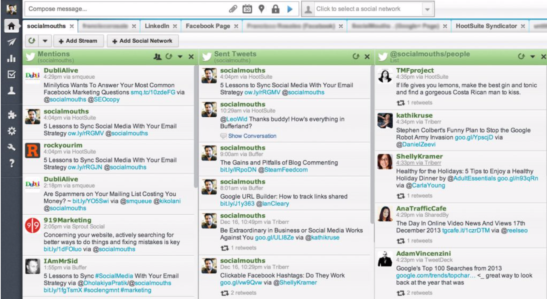Viewport: 547px width, 299px height.
Task: Click the Add Stream button
Action: point(78,41)
